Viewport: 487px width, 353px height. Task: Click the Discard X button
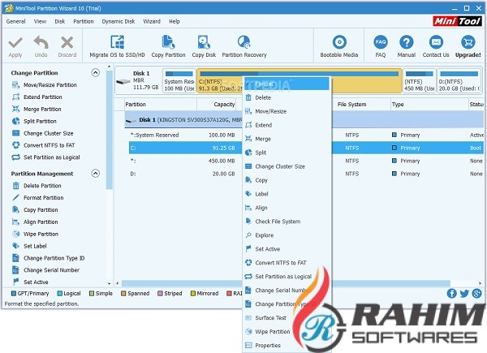click(x=67, y=46)
